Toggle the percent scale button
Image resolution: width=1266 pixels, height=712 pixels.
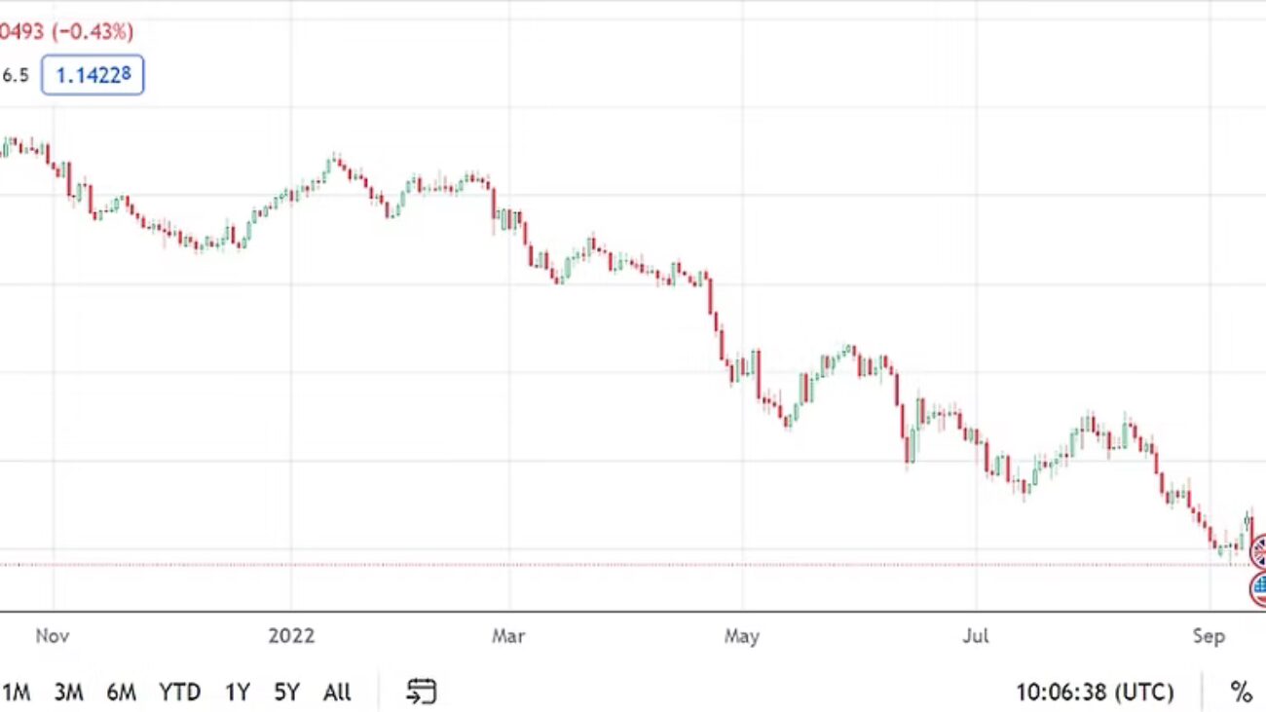click(x=1240, y=693)
